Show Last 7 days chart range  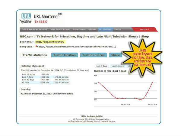coord(102,66)
